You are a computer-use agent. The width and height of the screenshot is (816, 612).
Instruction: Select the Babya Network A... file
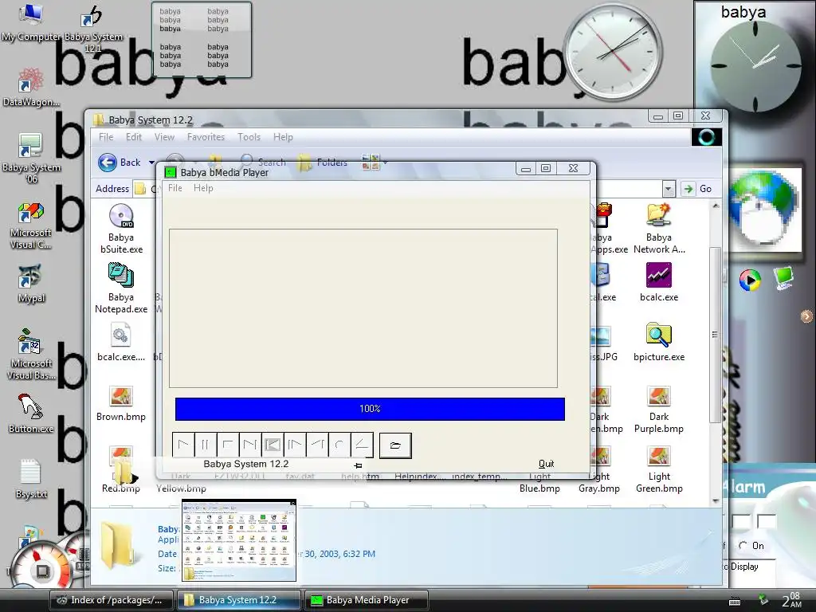[x=659, y=229]
